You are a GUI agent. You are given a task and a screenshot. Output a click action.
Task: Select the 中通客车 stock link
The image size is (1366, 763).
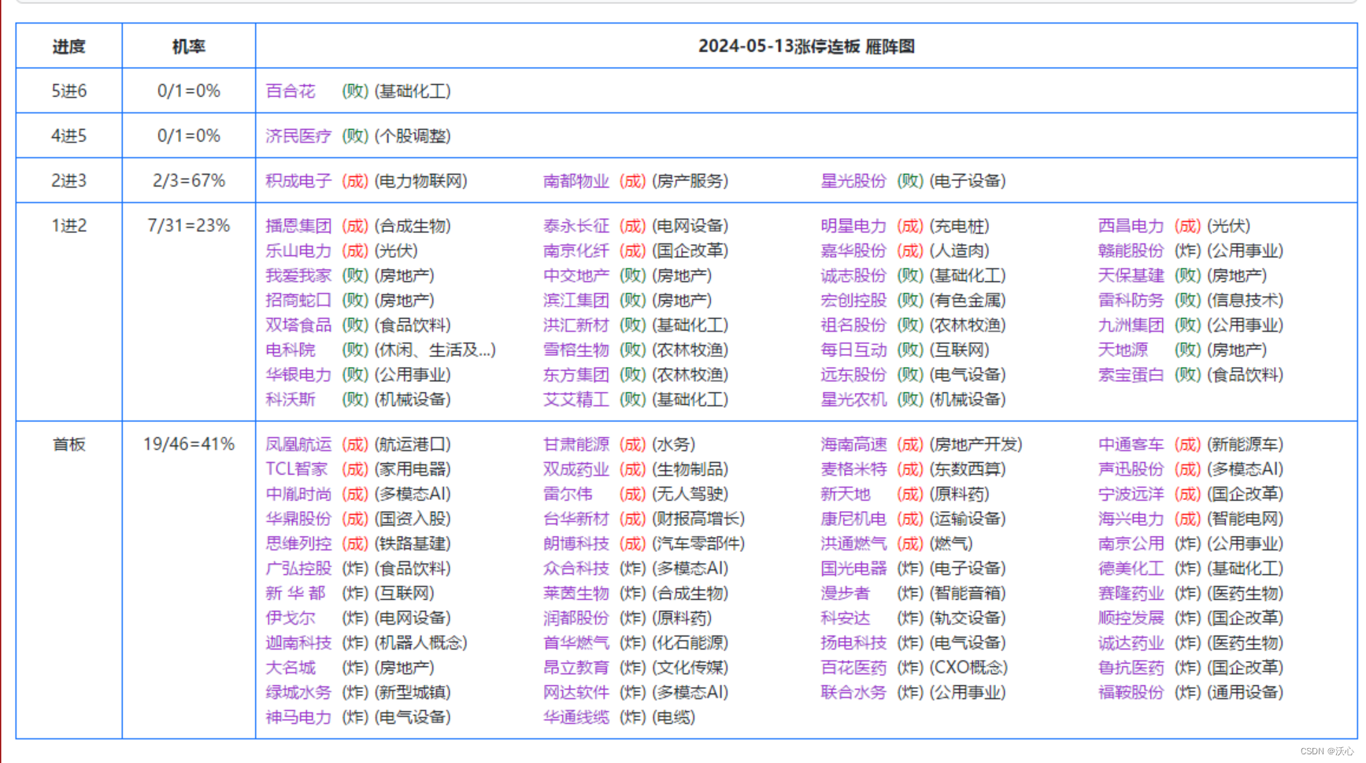1131,444
